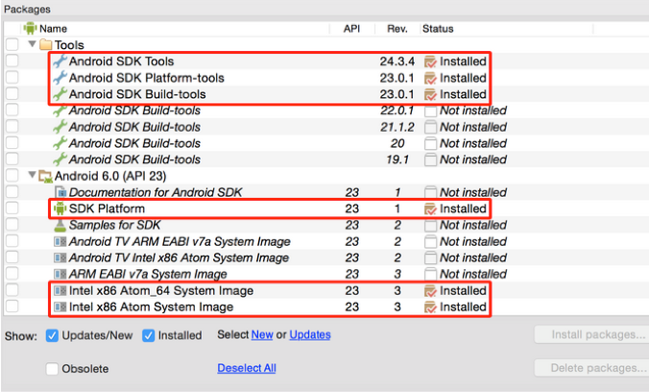Click the SDK Platform android icon
649x392 pixels.
[x=60, y=208]
